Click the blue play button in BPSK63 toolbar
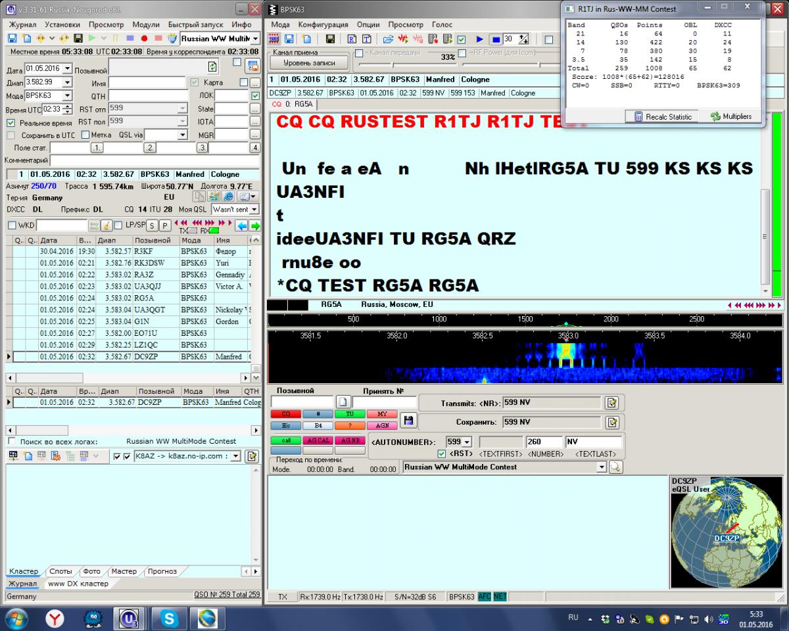This screenshot has width=789, height=631. (x=479, y=39)
